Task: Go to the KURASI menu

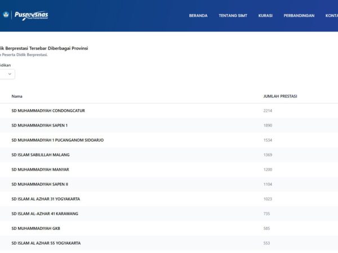Action: tap(265, 16)
